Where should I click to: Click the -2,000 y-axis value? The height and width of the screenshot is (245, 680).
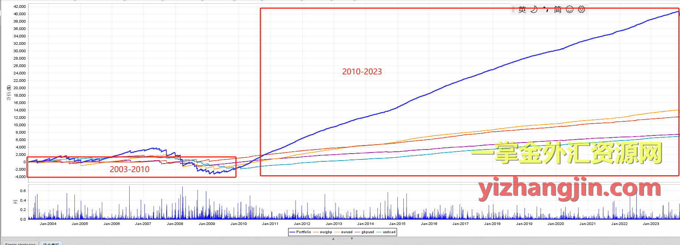[x=20, y=170]
